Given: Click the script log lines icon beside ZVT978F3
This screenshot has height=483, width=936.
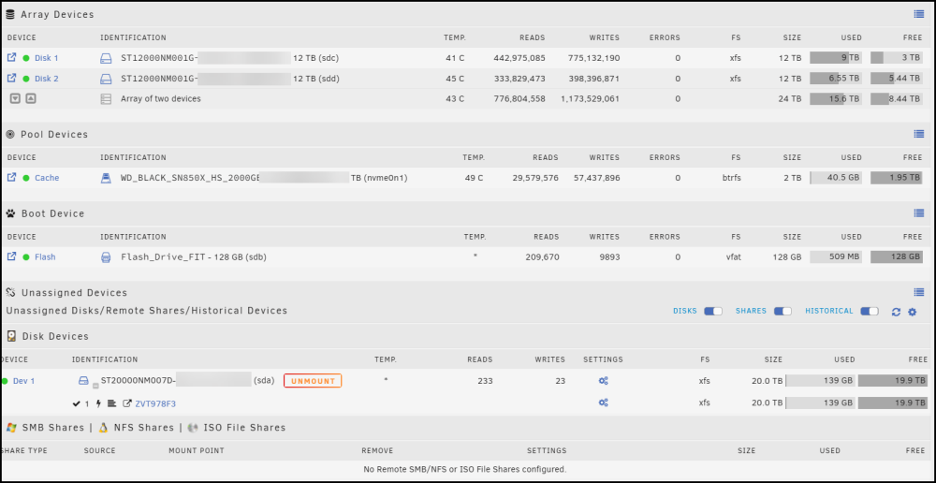Looking at the screenshot, I should click(111, 404).
